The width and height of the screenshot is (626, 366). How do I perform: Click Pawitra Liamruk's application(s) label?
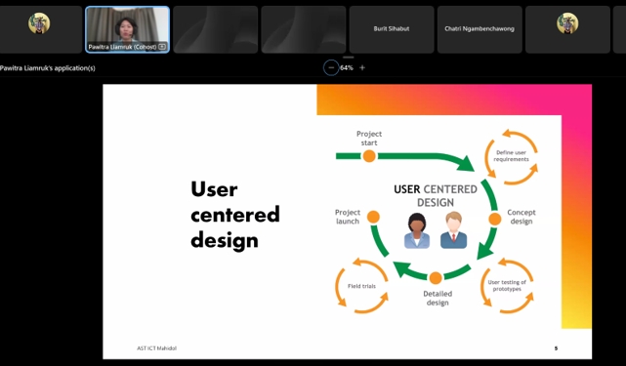[x=48, y=68]
